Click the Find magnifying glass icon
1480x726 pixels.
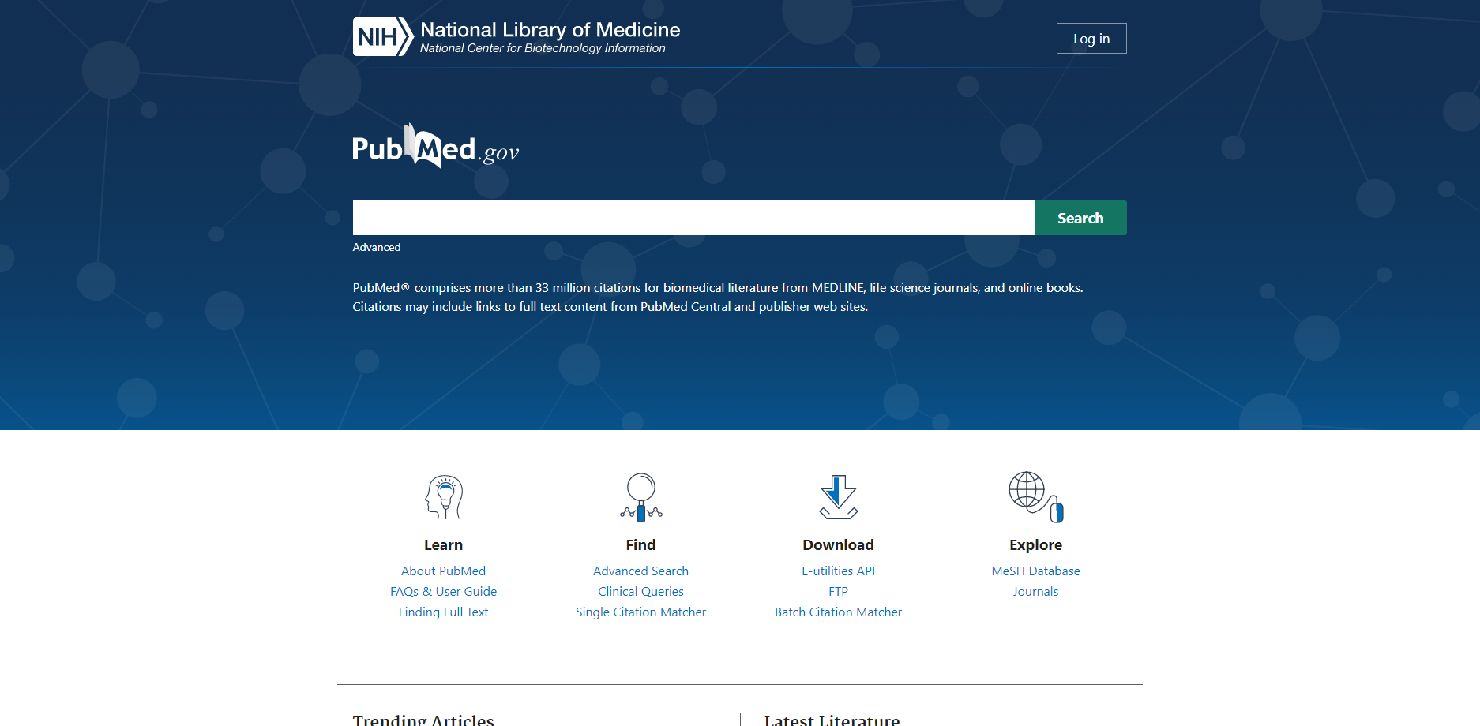[x=640, y=497]
